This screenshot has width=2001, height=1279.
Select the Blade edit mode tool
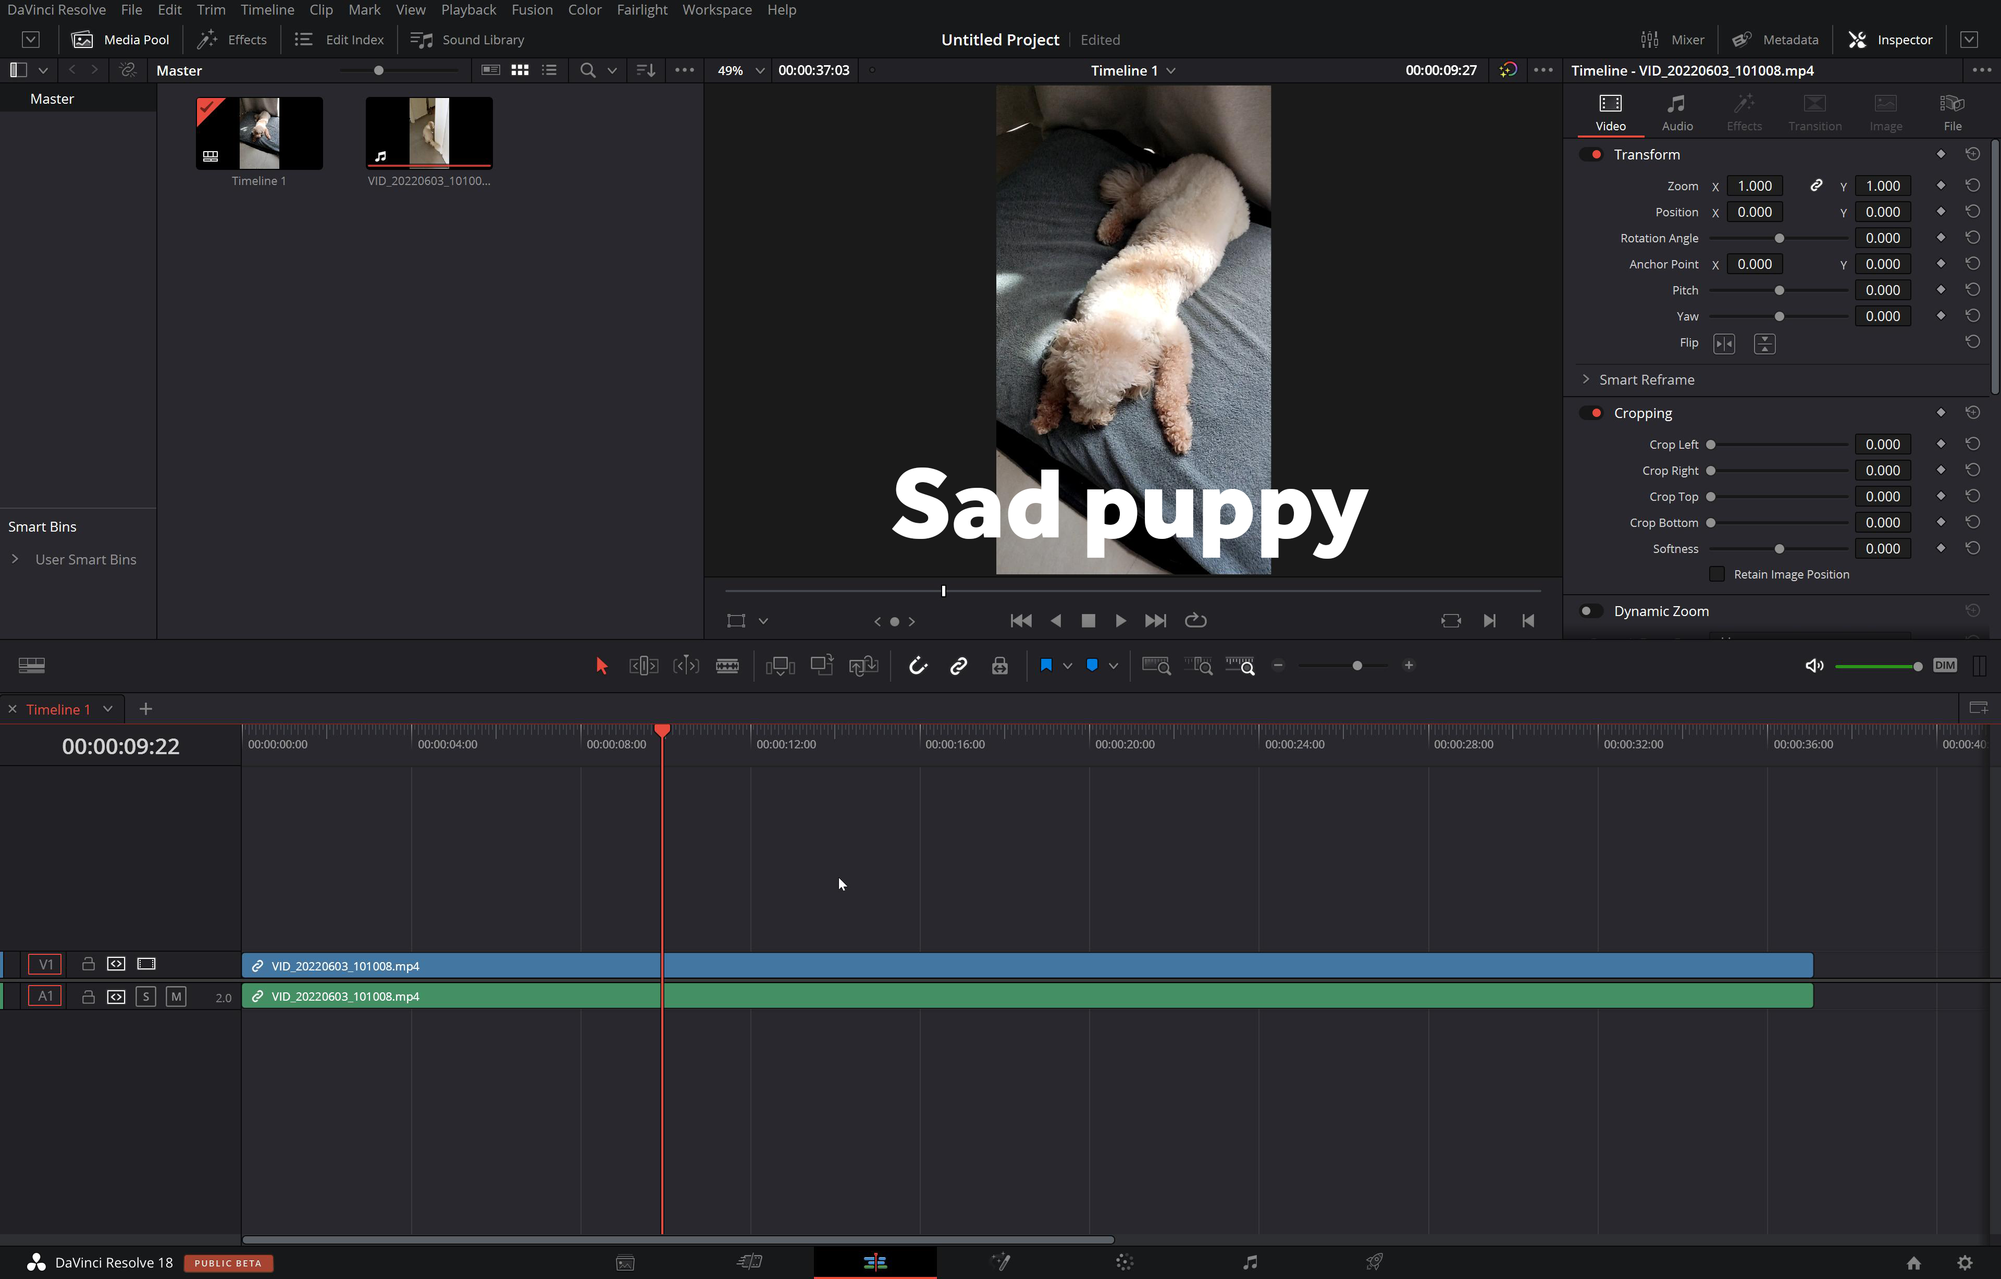click(x=728, y=665)
